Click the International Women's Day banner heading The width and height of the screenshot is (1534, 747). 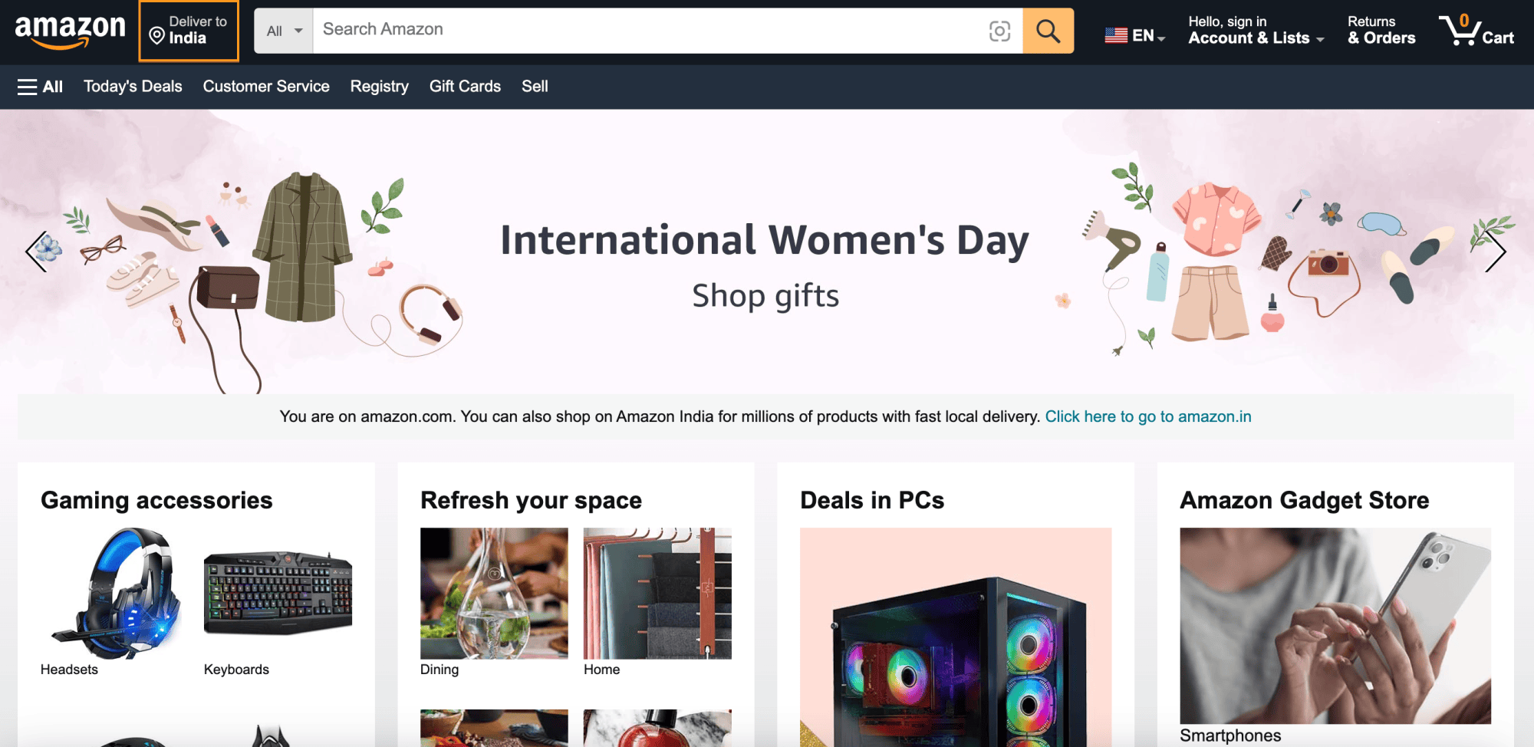765,240
